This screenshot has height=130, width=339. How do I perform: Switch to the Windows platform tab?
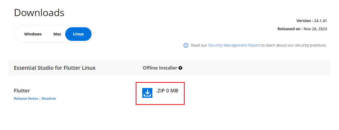(x=33, y=34)
